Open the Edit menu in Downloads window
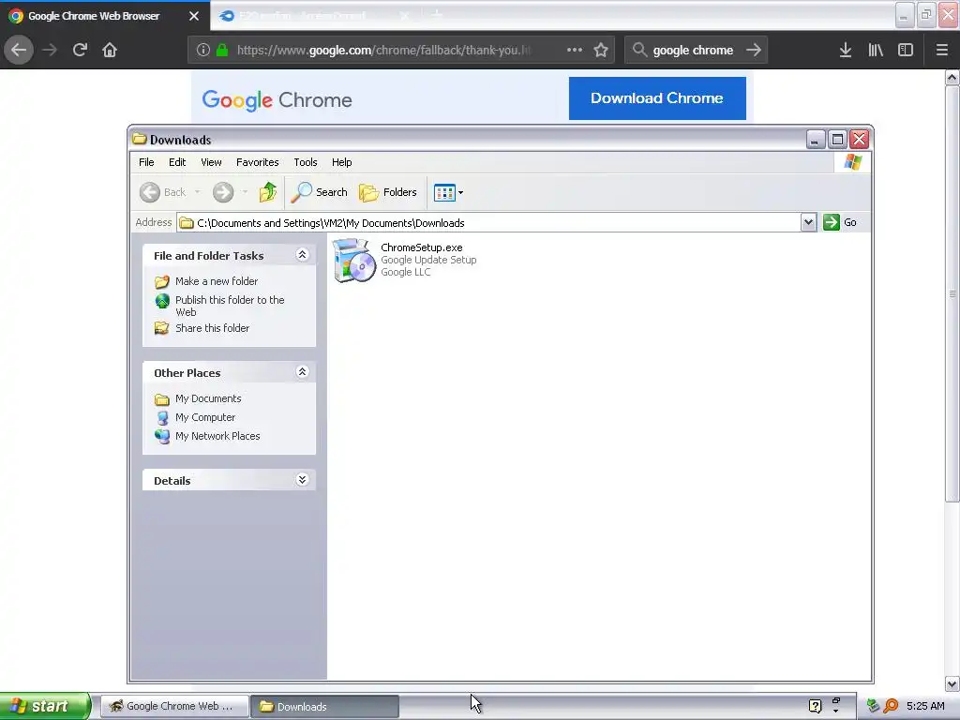The height and width of the screenshot is (720, 960). [x=177, y=162]
